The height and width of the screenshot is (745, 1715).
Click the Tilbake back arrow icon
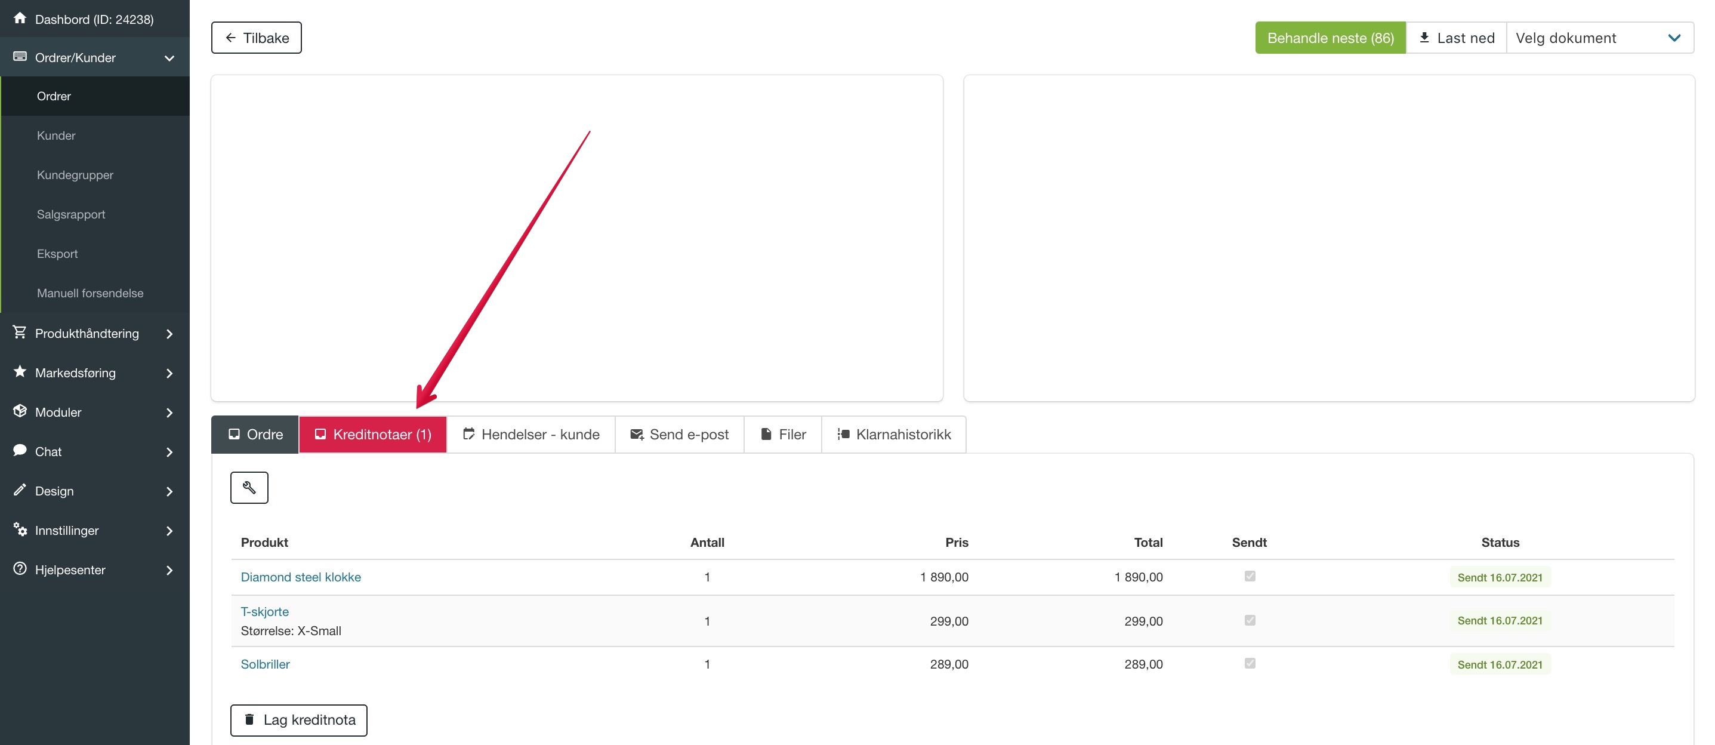[230, 37]
